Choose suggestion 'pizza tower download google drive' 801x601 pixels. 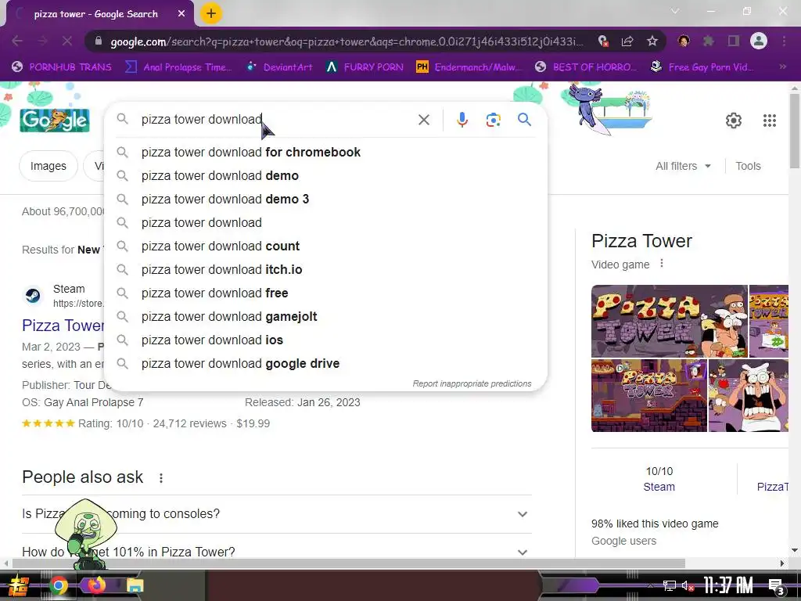pyautogui.click(x=325, y=364)
